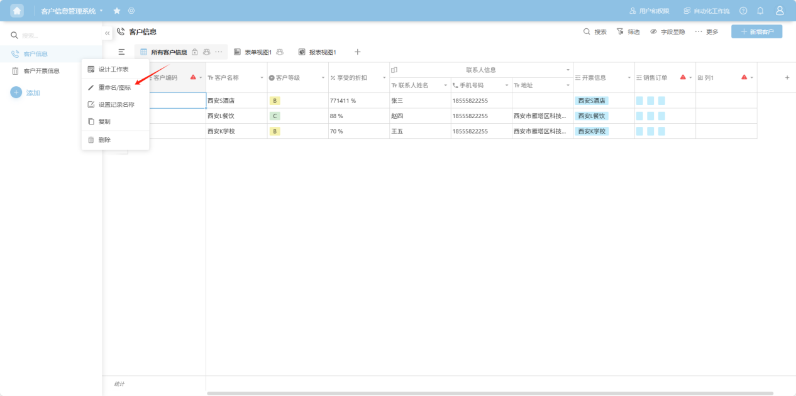796x396 pixels.
Task: Click the user account avatar icon
Action: tap(780, 11)
